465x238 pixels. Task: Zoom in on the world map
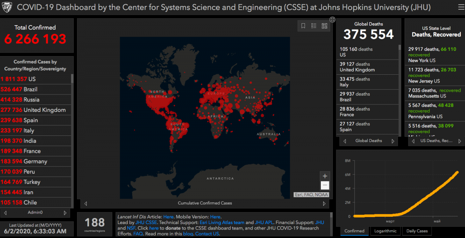tap(325, 176)
